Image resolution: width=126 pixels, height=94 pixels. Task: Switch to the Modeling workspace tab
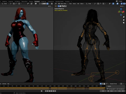point(4,2)
